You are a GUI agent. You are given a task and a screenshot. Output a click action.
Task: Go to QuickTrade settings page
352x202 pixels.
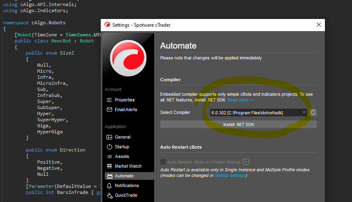point(126,195)
